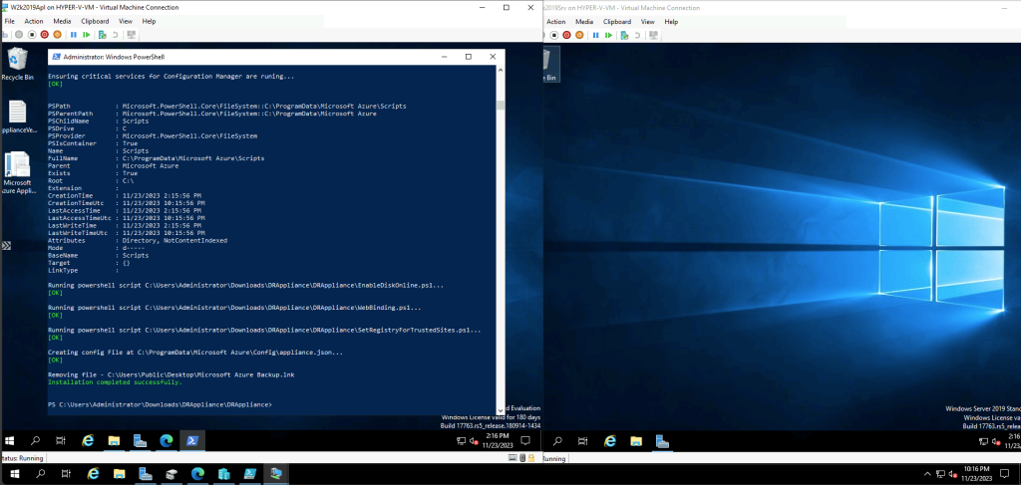Image resolution: width=1021 pixels, height=485 pixels.
Task: Click Virtual Machine Connection icon on host taskbar
Action: tap(275, 473)
